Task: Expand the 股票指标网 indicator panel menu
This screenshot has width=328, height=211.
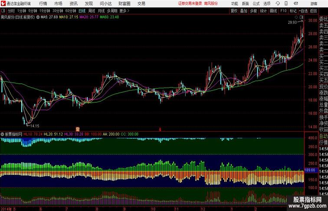Action: [3, 134]
